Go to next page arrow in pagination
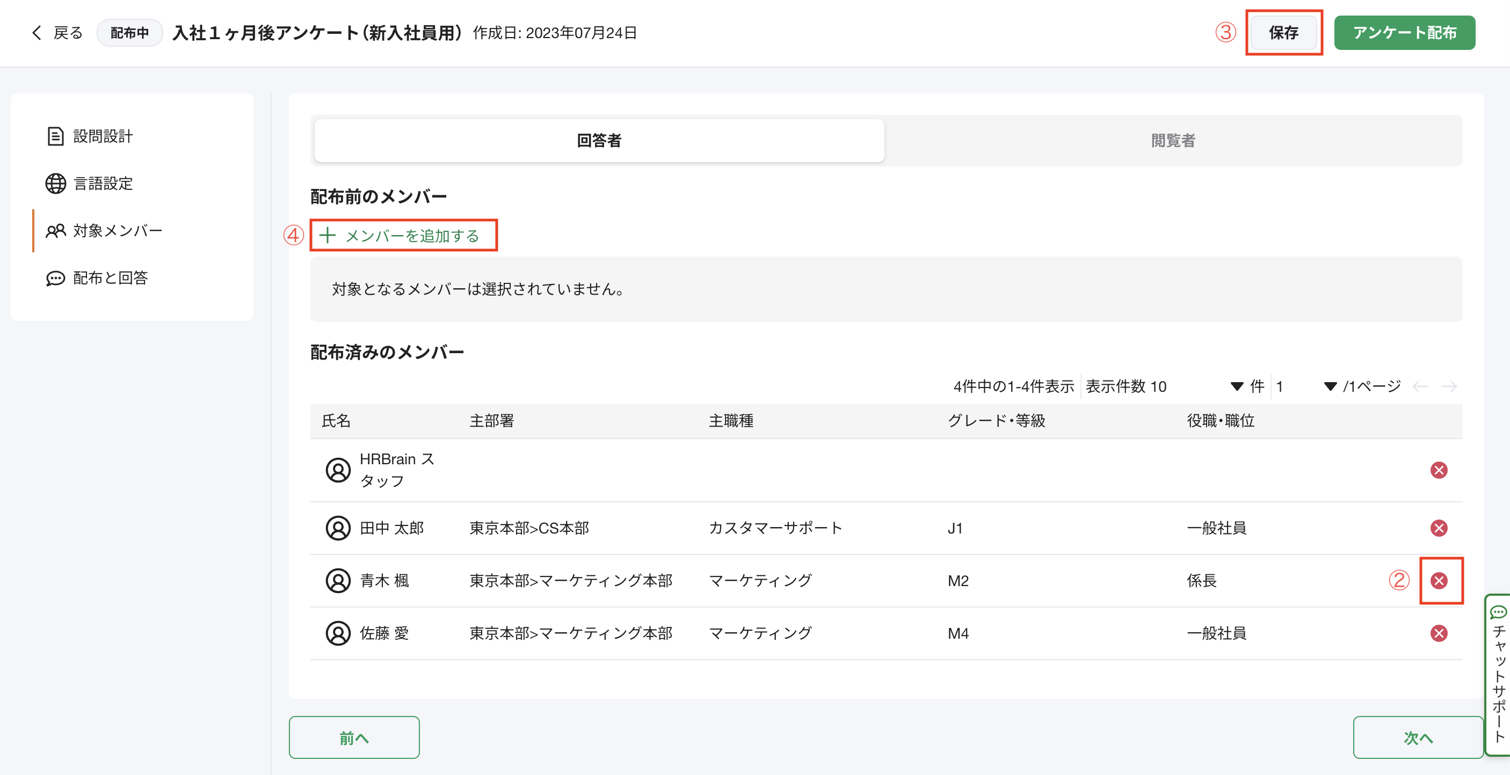The image size is (1510, 775). (x=1449, y=386)
